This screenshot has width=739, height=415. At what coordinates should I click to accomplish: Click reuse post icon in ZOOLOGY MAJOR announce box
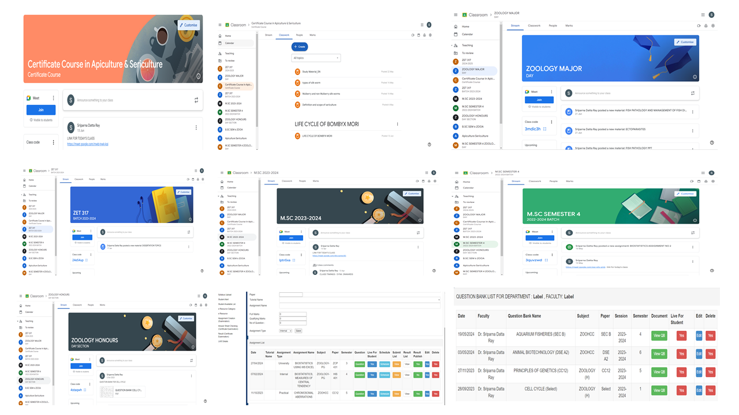point(693,93)
